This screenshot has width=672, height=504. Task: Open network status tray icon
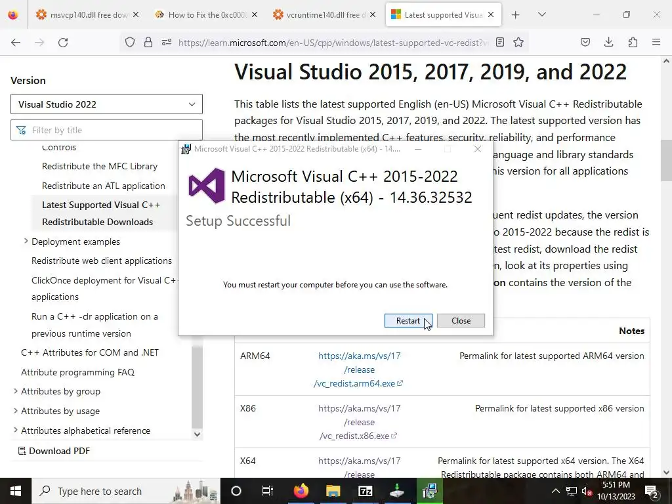(x=572, y=491)
